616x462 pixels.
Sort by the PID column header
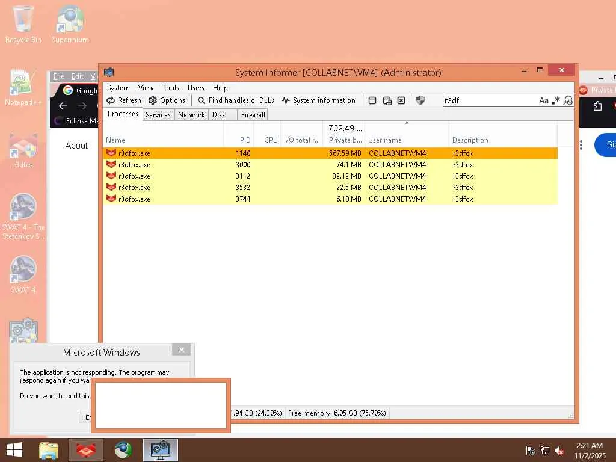pyautogui.click(x=239, y=140)
